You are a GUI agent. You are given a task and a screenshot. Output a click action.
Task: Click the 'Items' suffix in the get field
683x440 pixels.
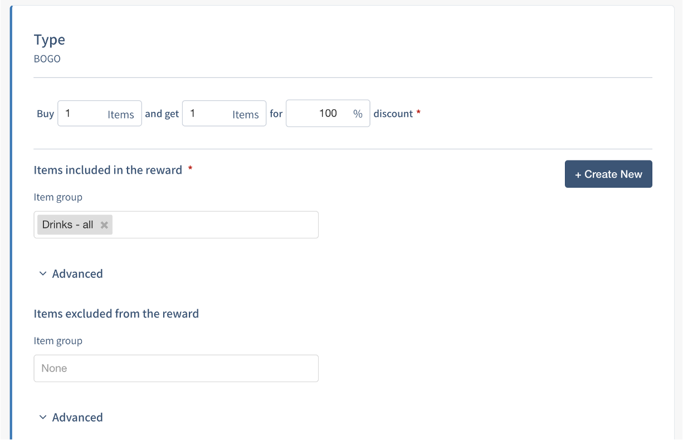pos(246,114)
